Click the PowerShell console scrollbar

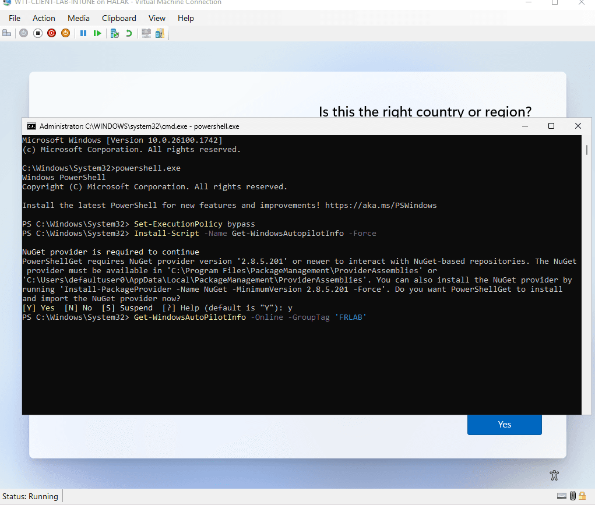(x=586, y=150)
